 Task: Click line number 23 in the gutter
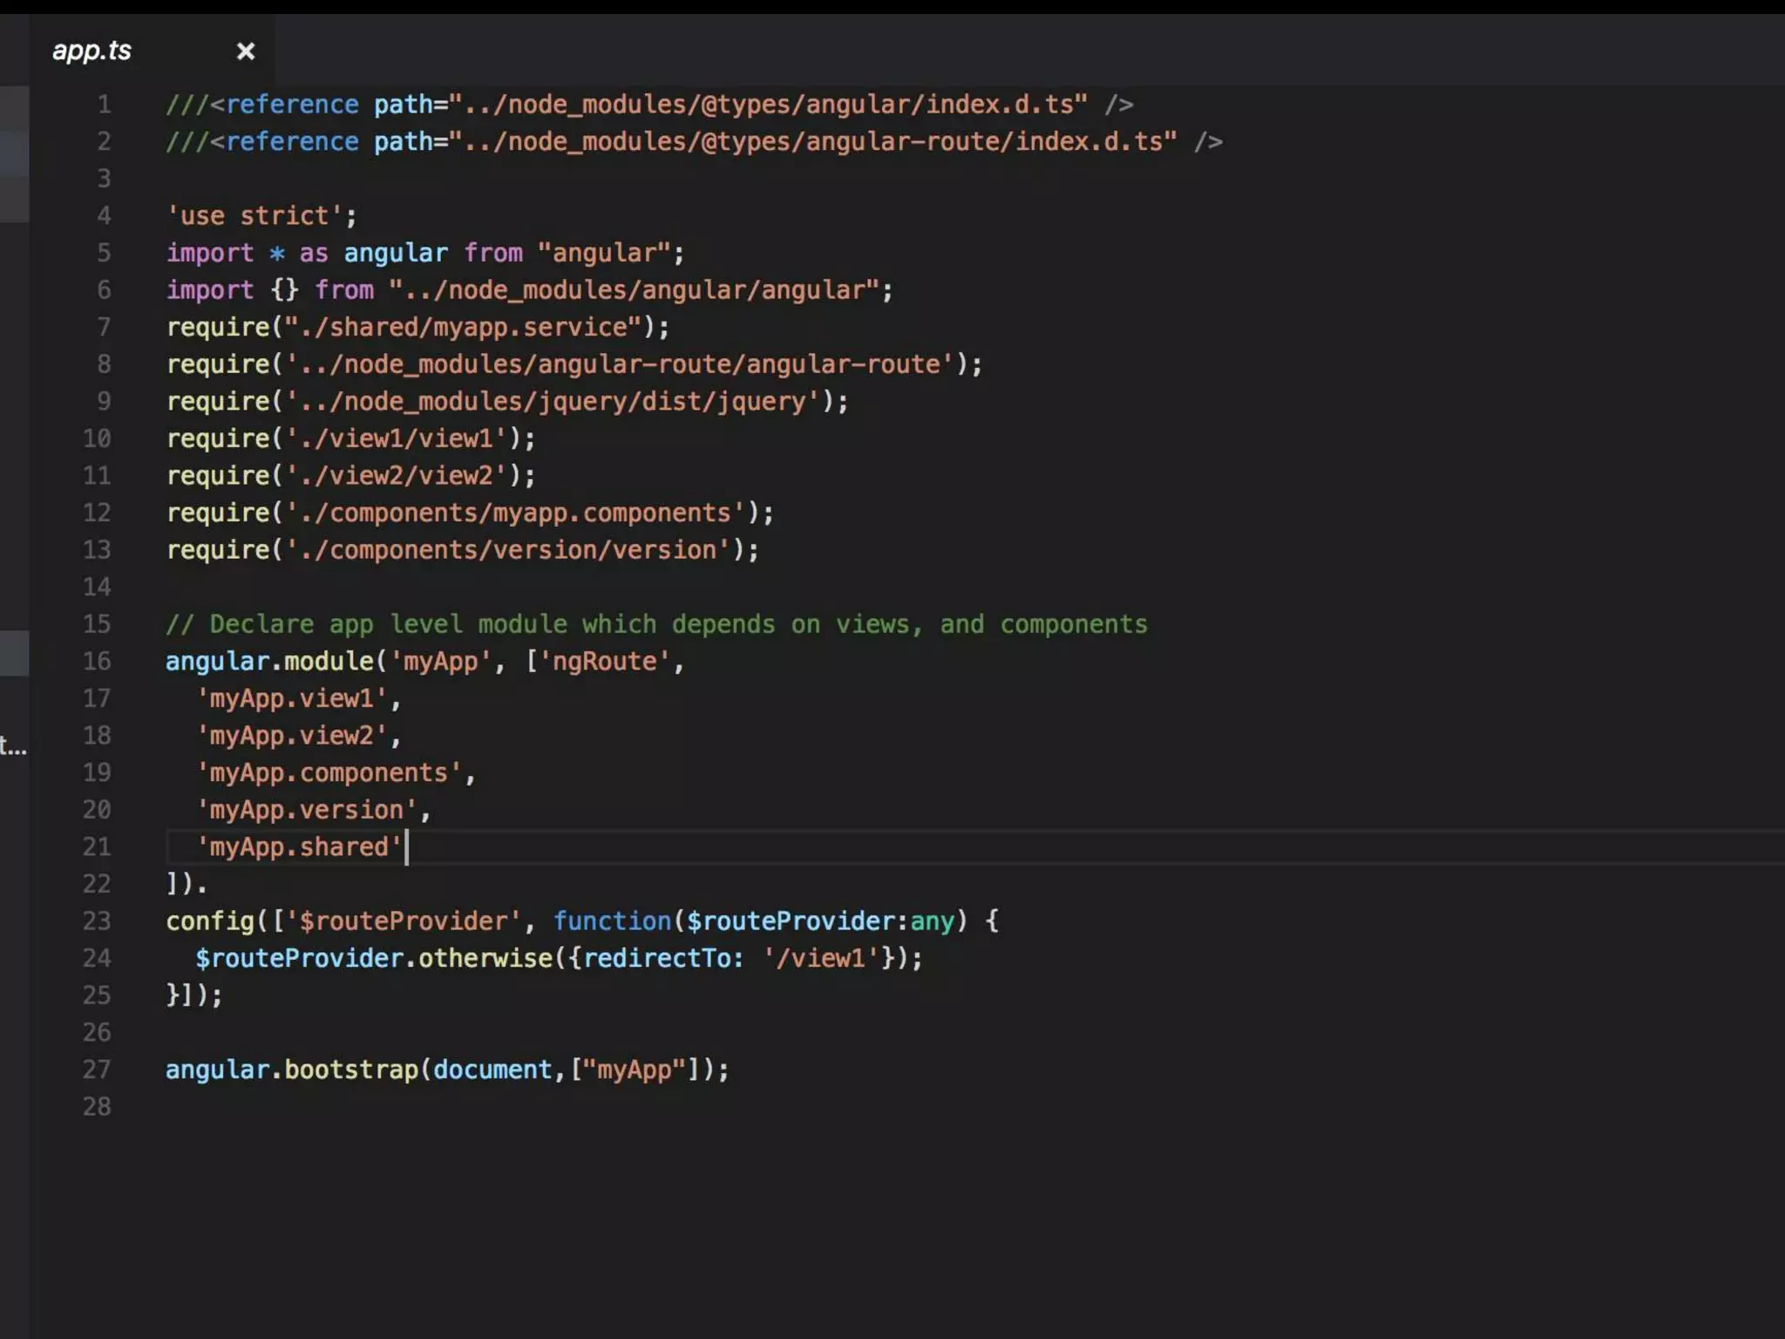click(x=97, y=921)
